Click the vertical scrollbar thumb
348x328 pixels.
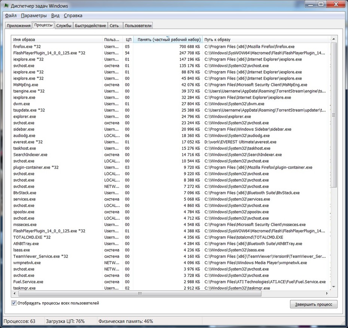(333, 115)
